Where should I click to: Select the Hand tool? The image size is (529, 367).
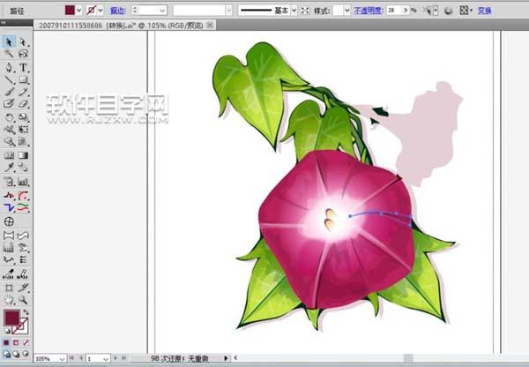(x=9, y=299)
